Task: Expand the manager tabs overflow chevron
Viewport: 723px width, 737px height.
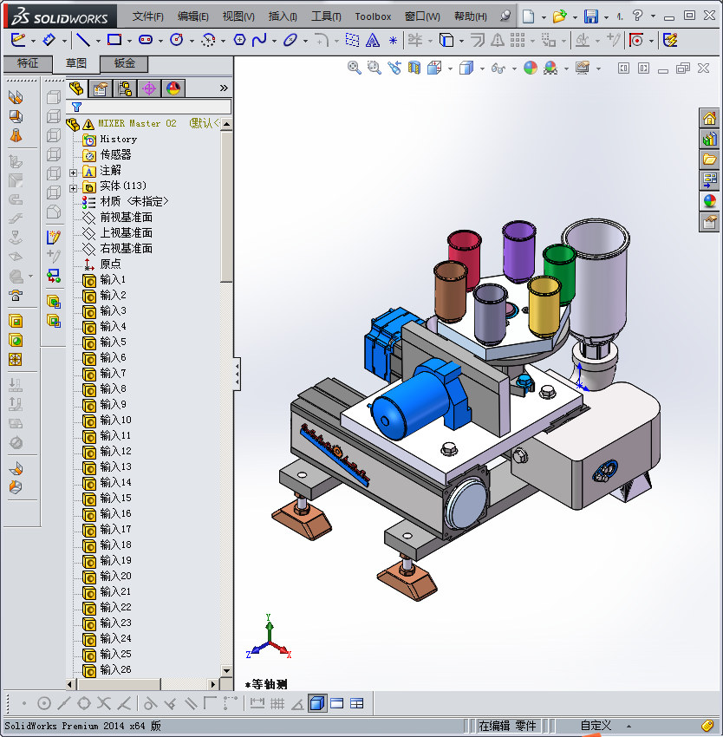Action: pyautogui.click(x=224, y=88)
